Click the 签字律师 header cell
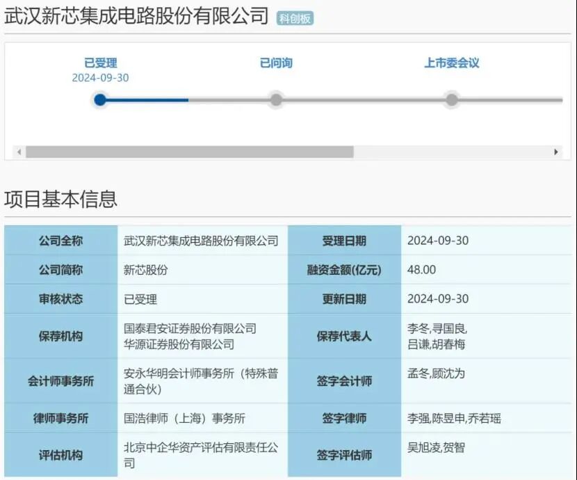 point(344,418)
